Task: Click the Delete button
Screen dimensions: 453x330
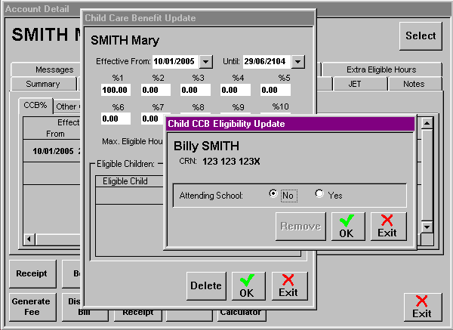Action: point(206,285)
